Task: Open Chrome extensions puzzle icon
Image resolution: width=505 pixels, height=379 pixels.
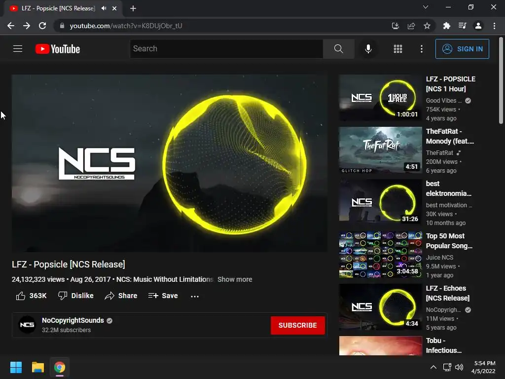Action: [446, 26]
